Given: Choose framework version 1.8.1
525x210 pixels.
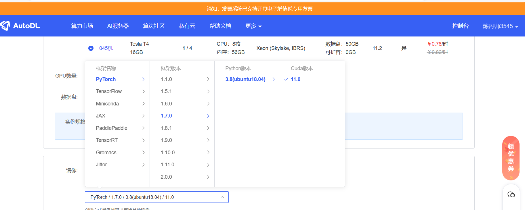Looking at the screenshot, I should coord(182,128).
